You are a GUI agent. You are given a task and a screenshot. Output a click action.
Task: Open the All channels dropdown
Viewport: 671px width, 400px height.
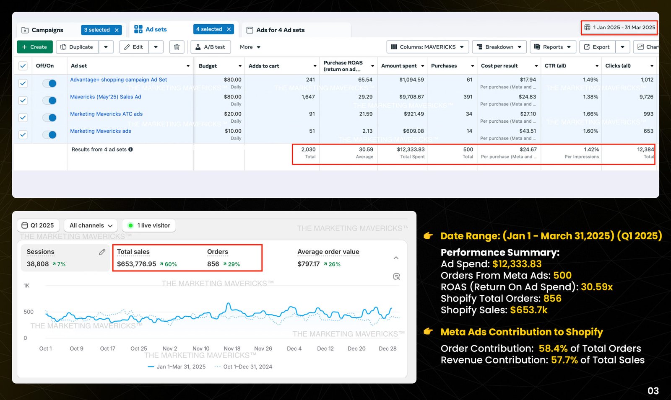91,225
